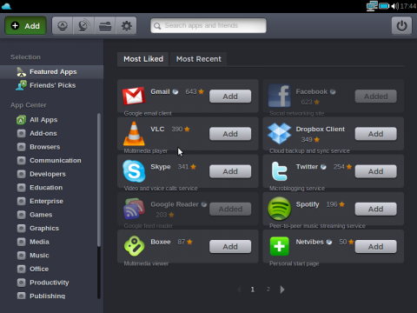Add the Dropbox Client app
Screen dimensions: 417x313
coord(375,134)
